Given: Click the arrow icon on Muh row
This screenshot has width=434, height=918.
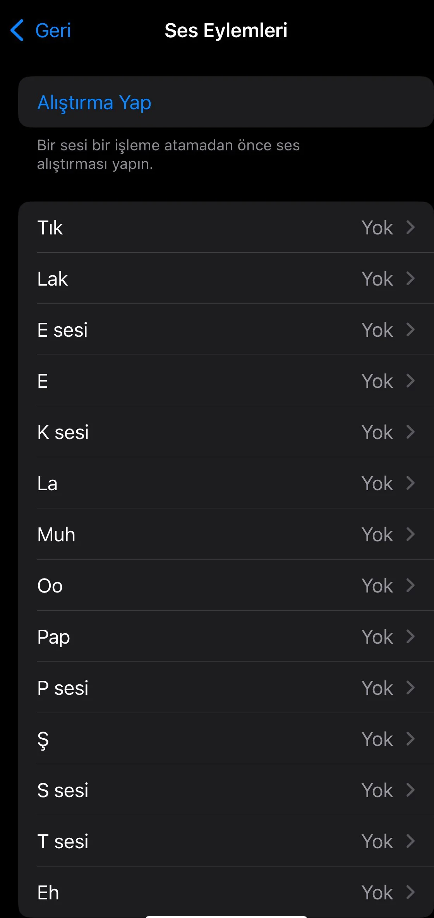Looking at the screenshot, I should point(410,534).
